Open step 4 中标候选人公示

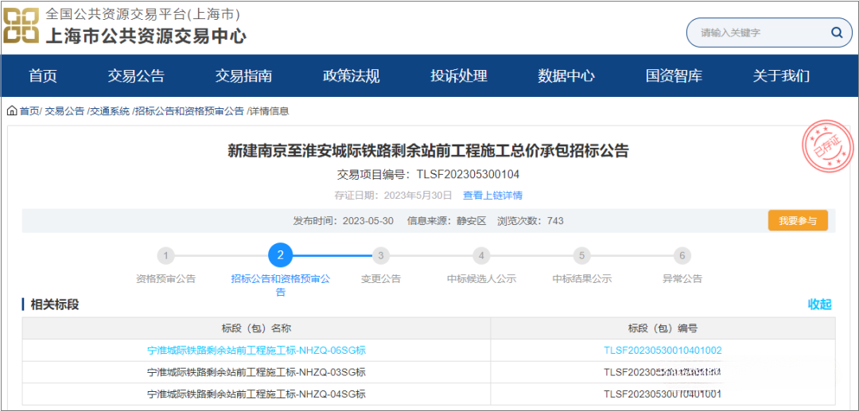click(480, 256)
